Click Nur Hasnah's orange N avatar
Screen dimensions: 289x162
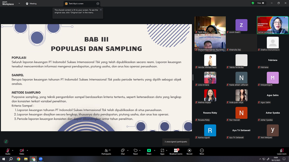click(x=242, y=113)
